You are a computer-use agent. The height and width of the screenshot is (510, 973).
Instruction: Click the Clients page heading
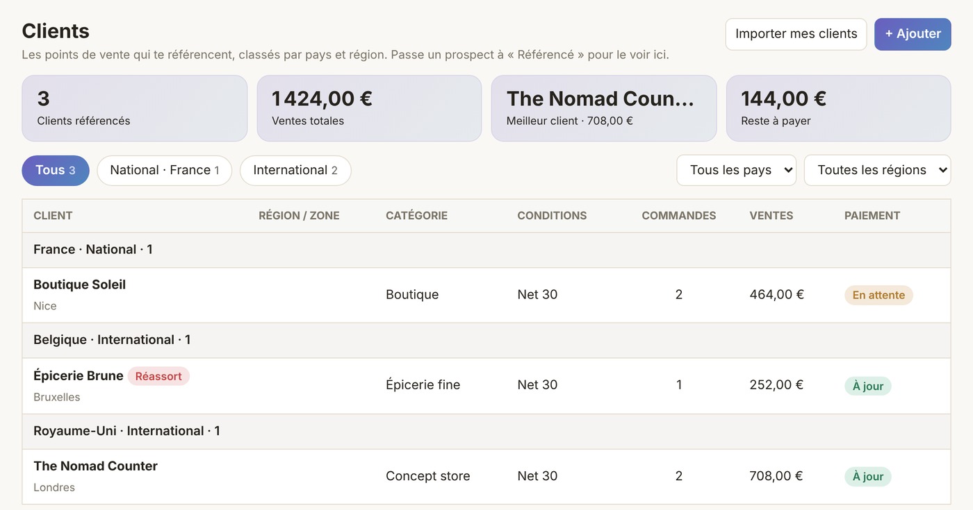[56, 31]
